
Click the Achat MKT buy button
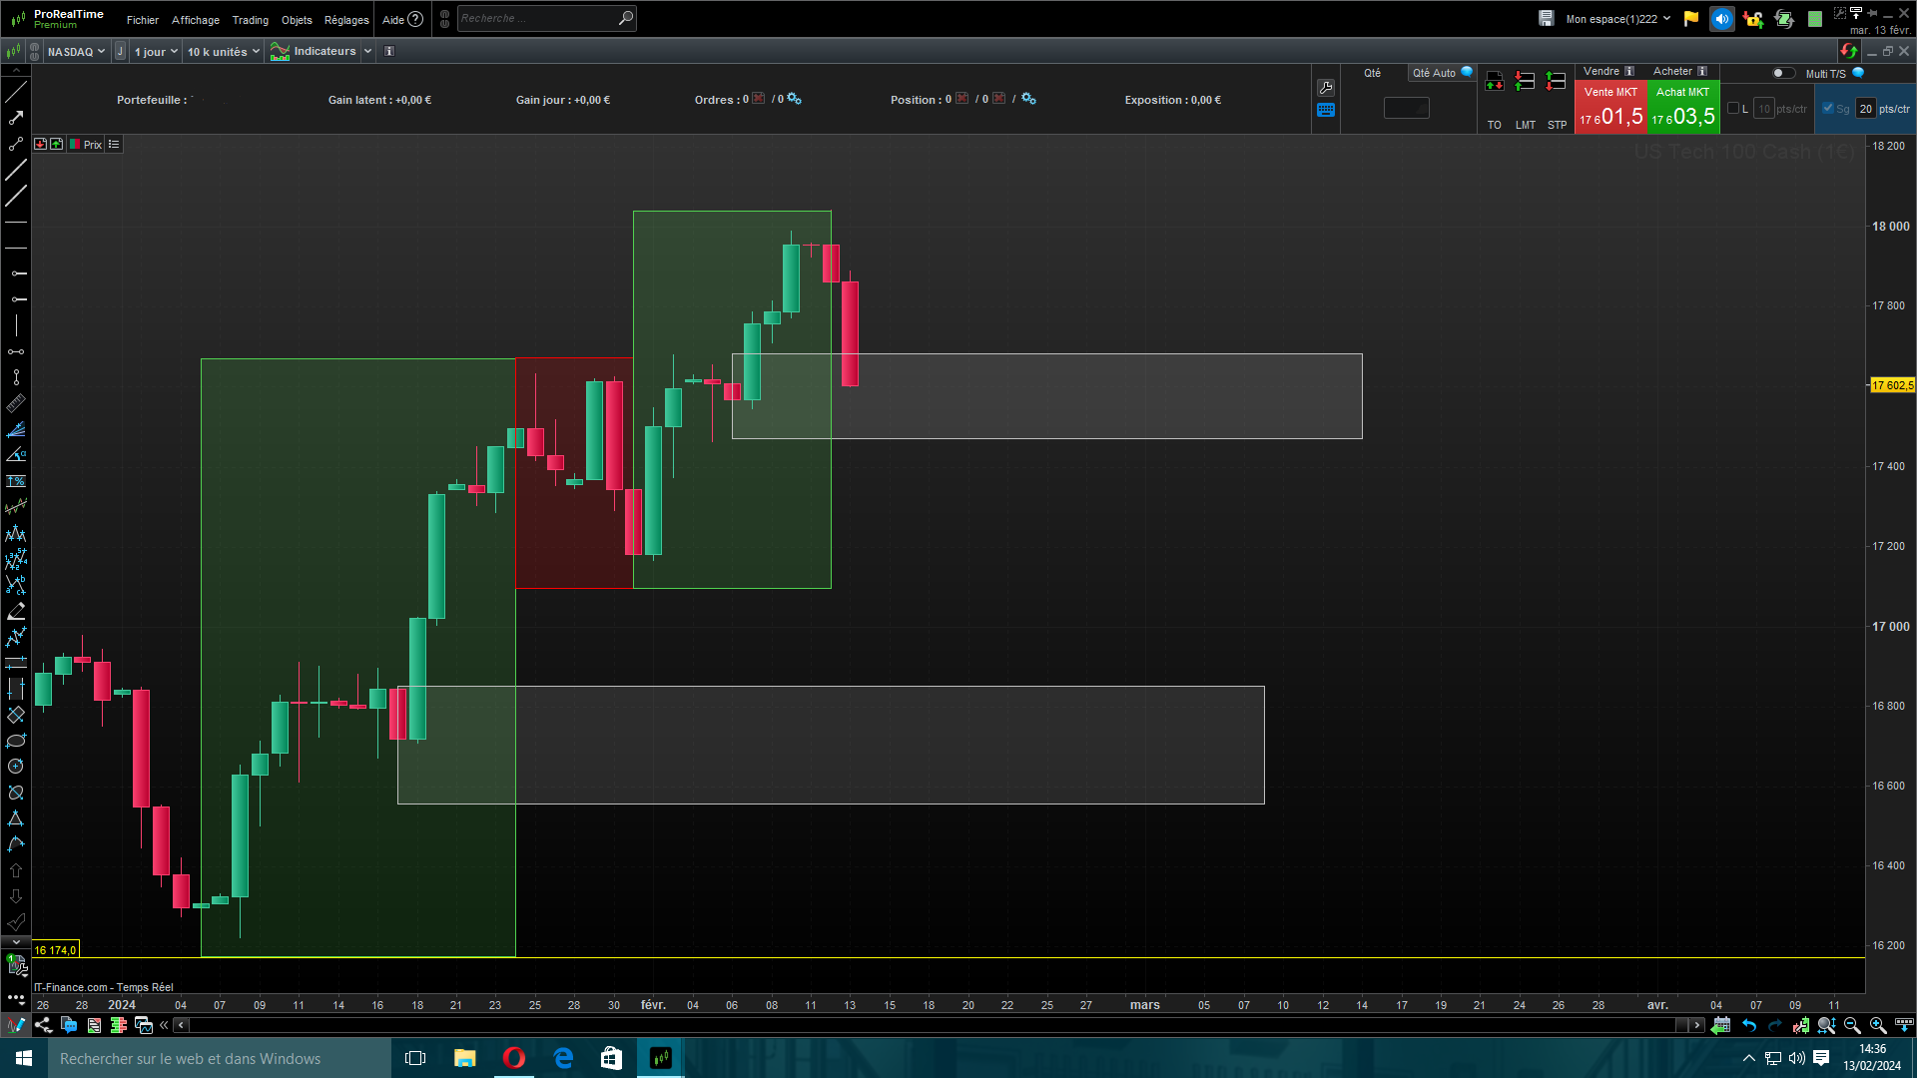click(1683, 108)
